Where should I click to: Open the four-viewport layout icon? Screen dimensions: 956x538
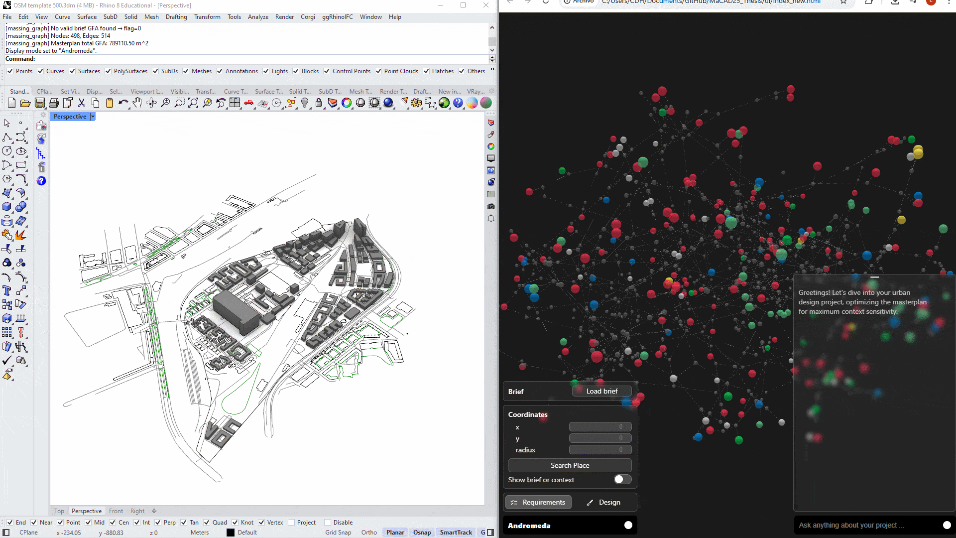click(x=235, y=103)
